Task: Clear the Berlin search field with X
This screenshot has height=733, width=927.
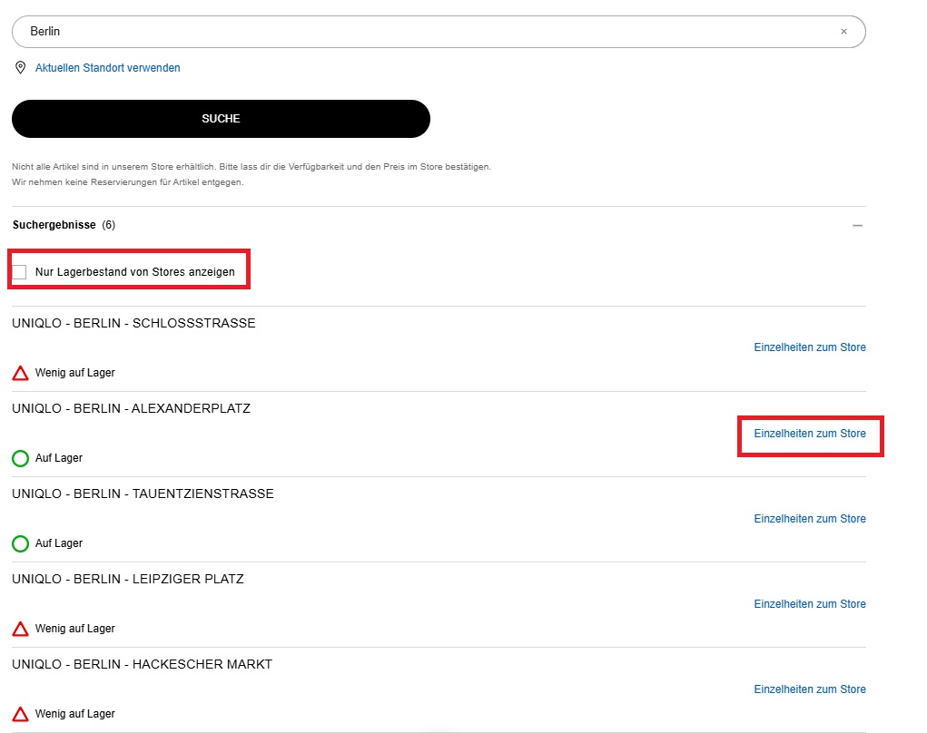Action: (x=843, y=32)
